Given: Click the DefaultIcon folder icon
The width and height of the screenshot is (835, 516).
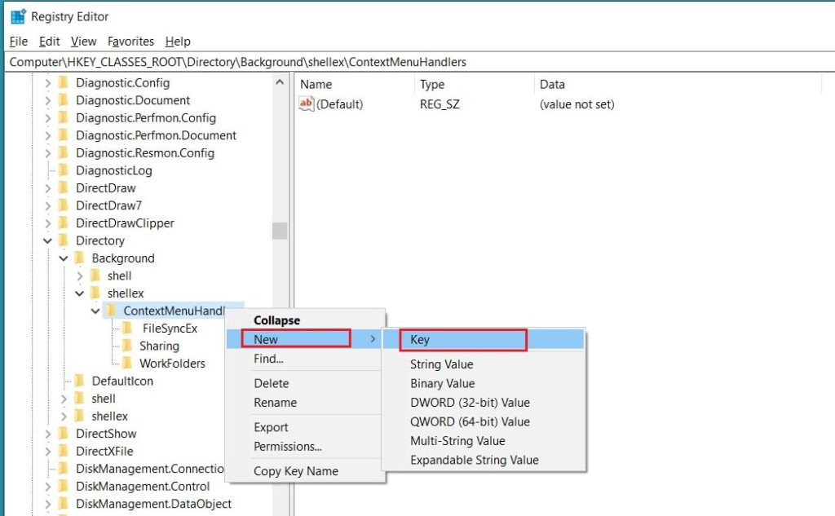Looking at the screenshot, I should click(79, 381).
